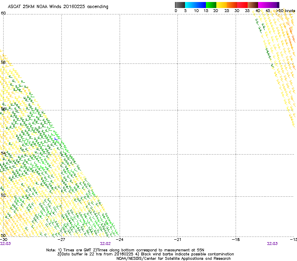Pick the orange 25-30 knots legend segment

click(232, 5)
